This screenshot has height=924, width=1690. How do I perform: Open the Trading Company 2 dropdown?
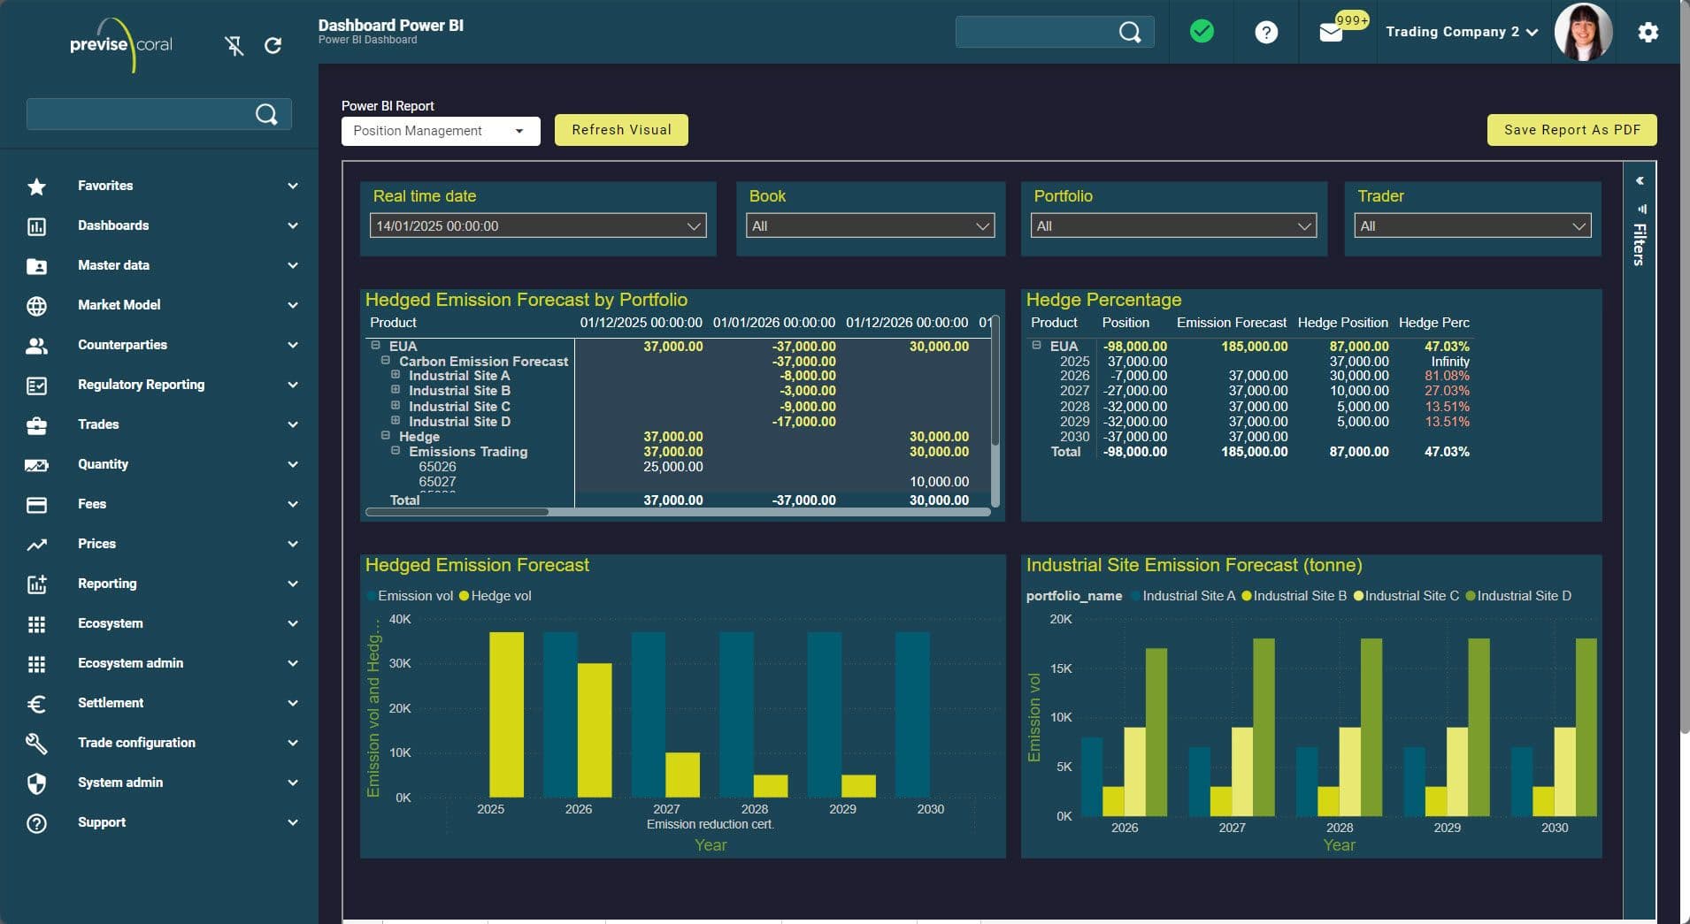(x=1461, y=32)
